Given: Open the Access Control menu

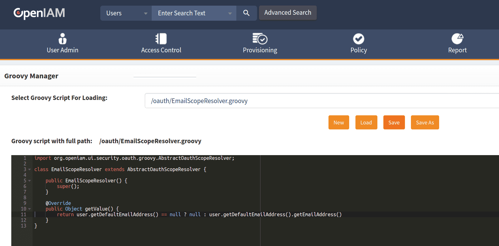Looking at the screenshot, I should click(x=161, y=50).
